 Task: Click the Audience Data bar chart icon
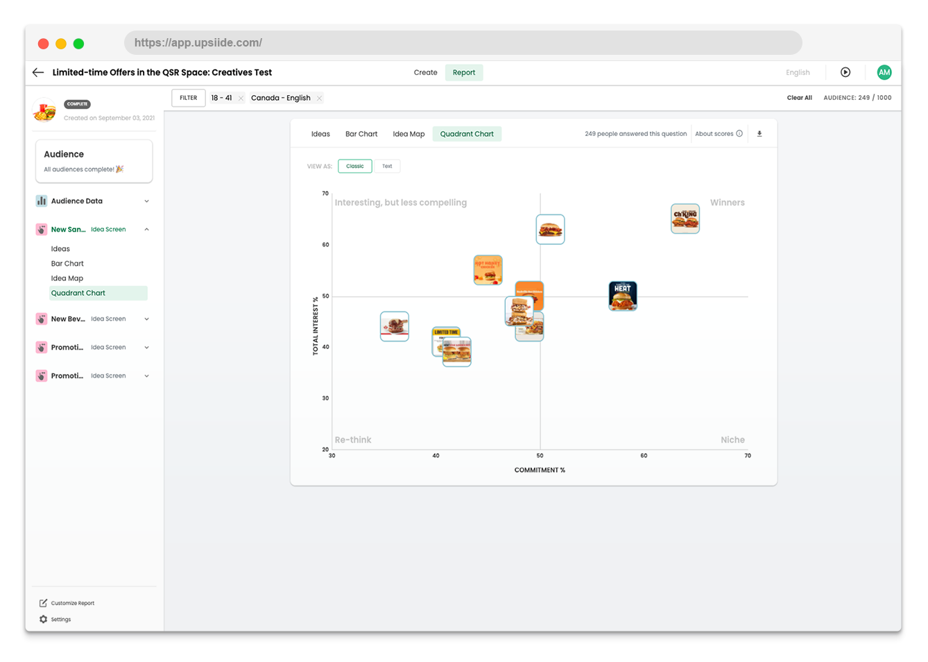(x=42, y=201)
